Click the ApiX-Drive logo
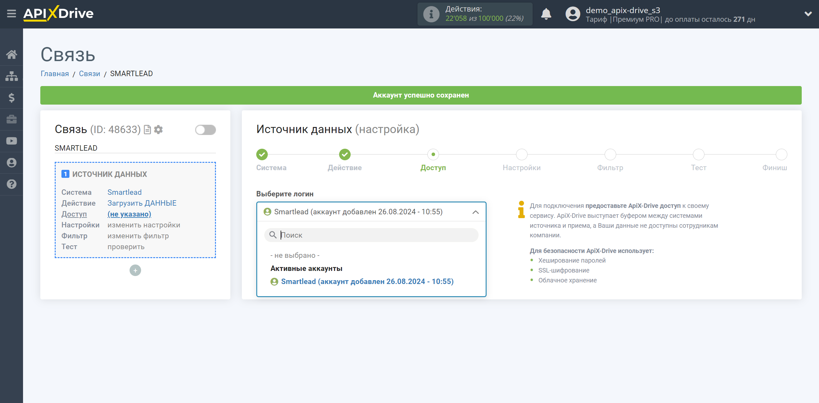The height and width of the screenshot is (403, 819). tap(58, 13)
